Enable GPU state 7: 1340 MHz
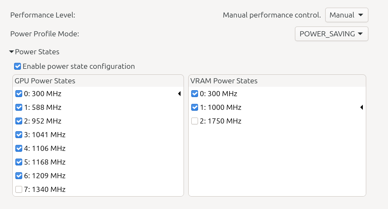Screen dimensions: 388x209 click(19, 189)
